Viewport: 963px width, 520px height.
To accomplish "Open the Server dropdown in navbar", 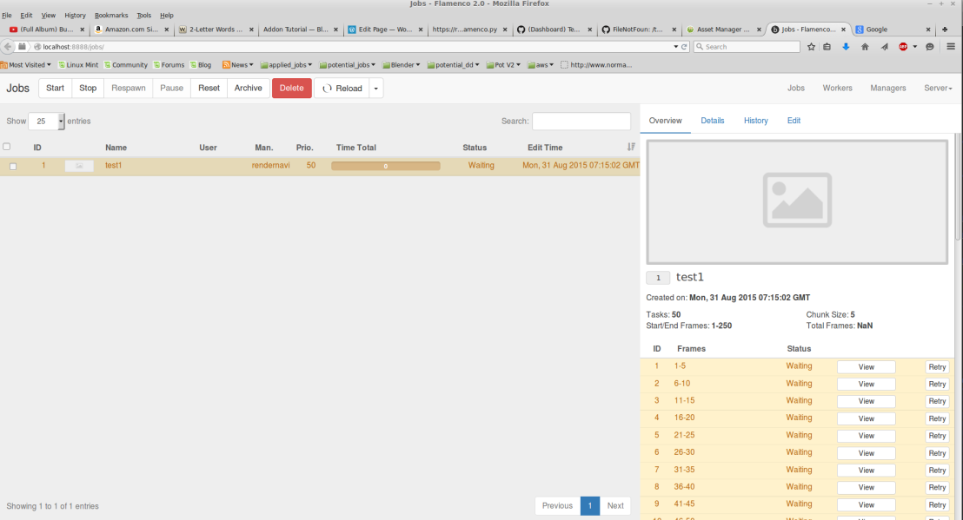I will coord(938,89).
